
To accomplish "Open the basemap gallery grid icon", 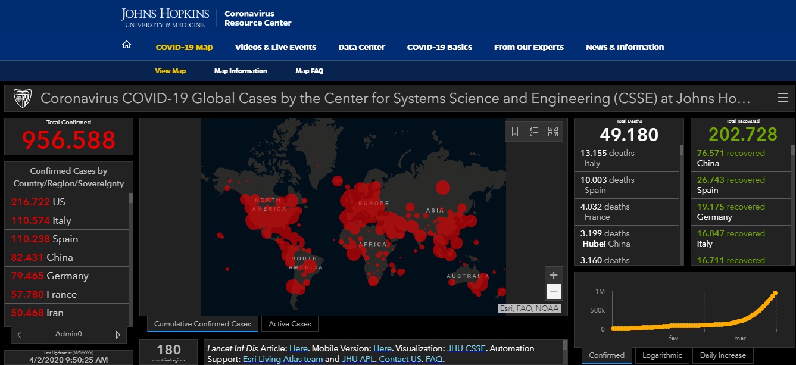I will click(x=552, y=132).
